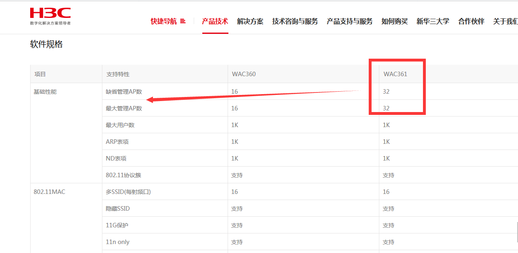Click WAC361 1K value for ND表项
The width and height of the screenshot is (518, 253).
coord(387,158)
